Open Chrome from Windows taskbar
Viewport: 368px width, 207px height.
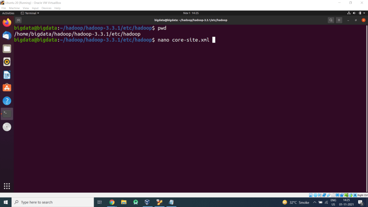[x=112, y=202]
